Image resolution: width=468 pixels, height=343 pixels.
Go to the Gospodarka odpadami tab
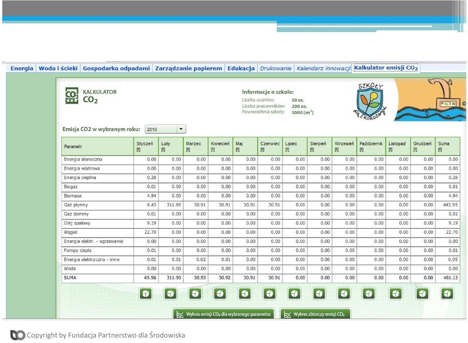point(117,68)
